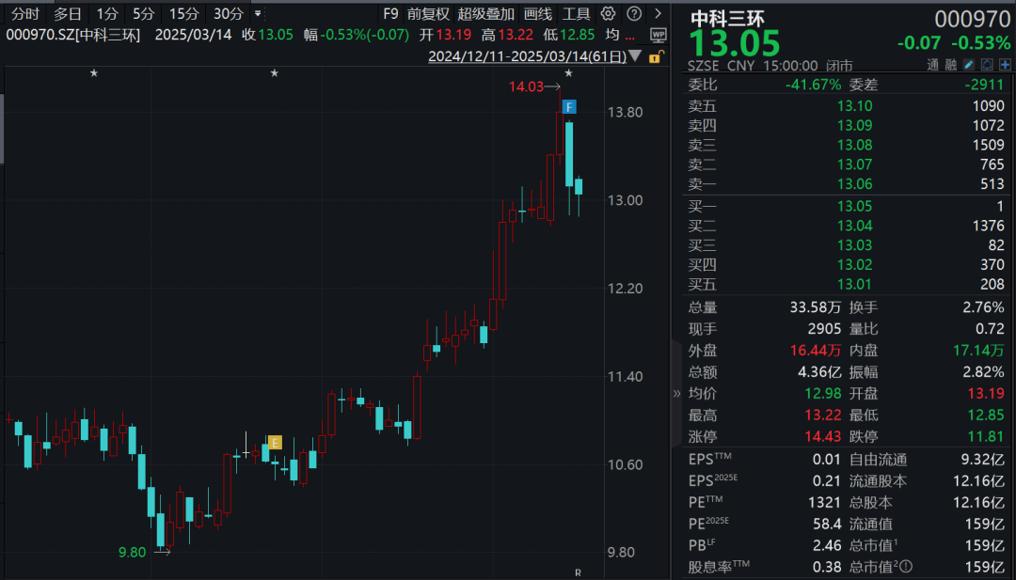
Task: Click the 涨停 limit-up price 14.43
Action: [823, 436]
